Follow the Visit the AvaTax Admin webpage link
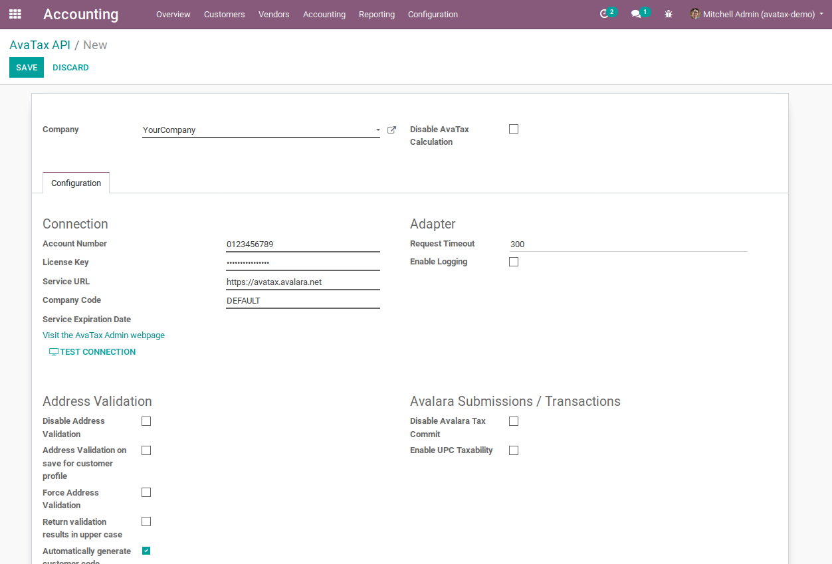Image resolution: width=832 pixels, height=564 pixels. pos(104,335)
